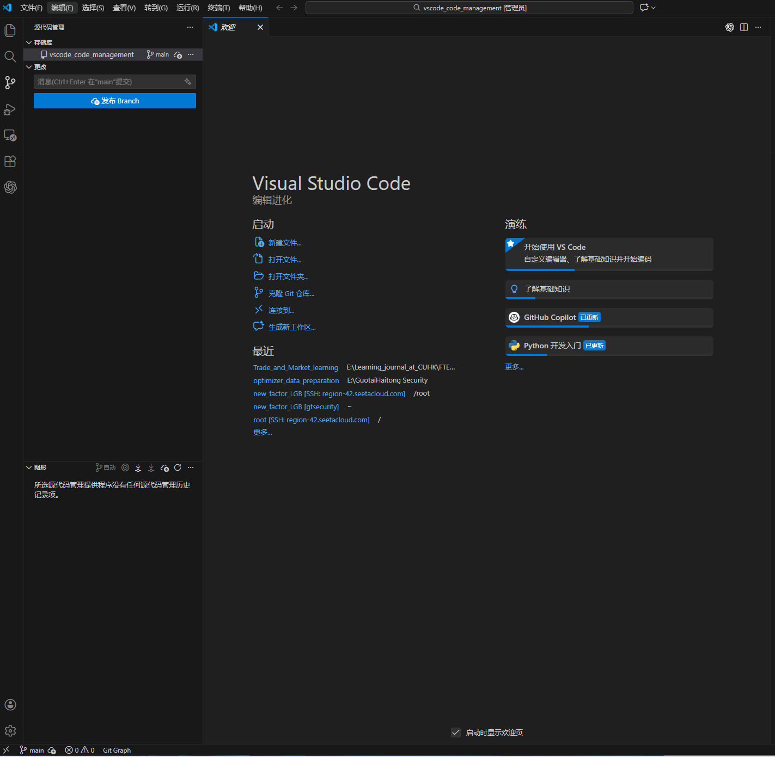Click the navigate forward arrow in title bar
This screenshot has width=775, height=757.
(294, 8)
